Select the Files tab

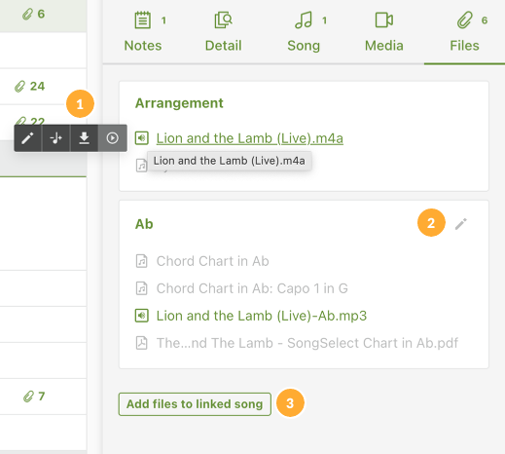tap(464, 31)
